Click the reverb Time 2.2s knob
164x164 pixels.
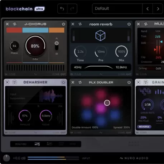(80, 52)
